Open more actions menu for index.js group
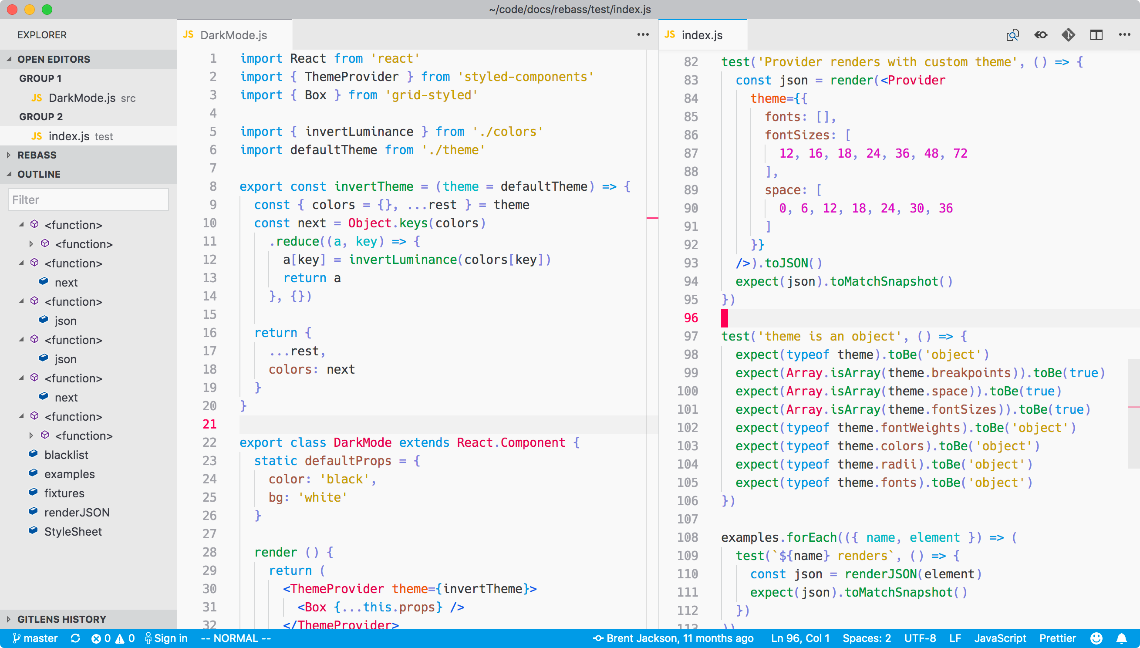 [x=1124, y=35]
